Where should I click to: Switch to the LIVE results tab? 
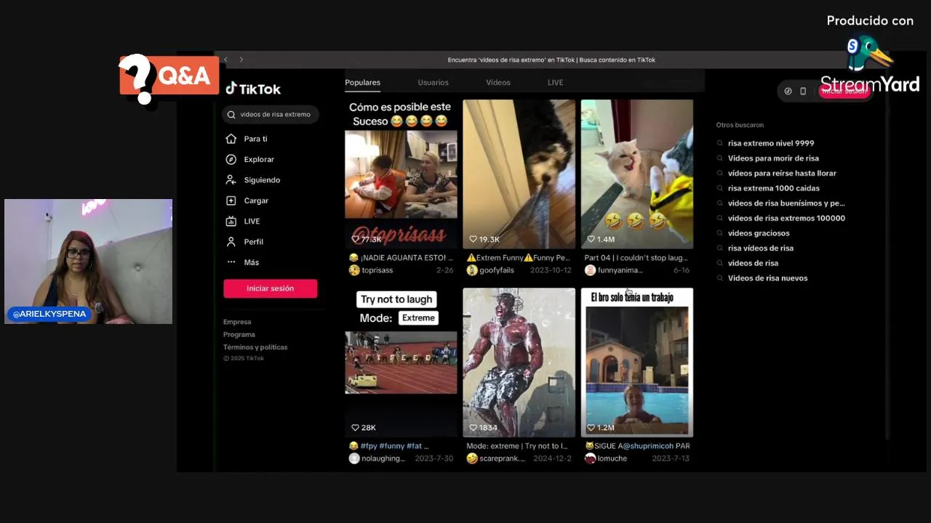pyautogui.click(x=555, y=83)
